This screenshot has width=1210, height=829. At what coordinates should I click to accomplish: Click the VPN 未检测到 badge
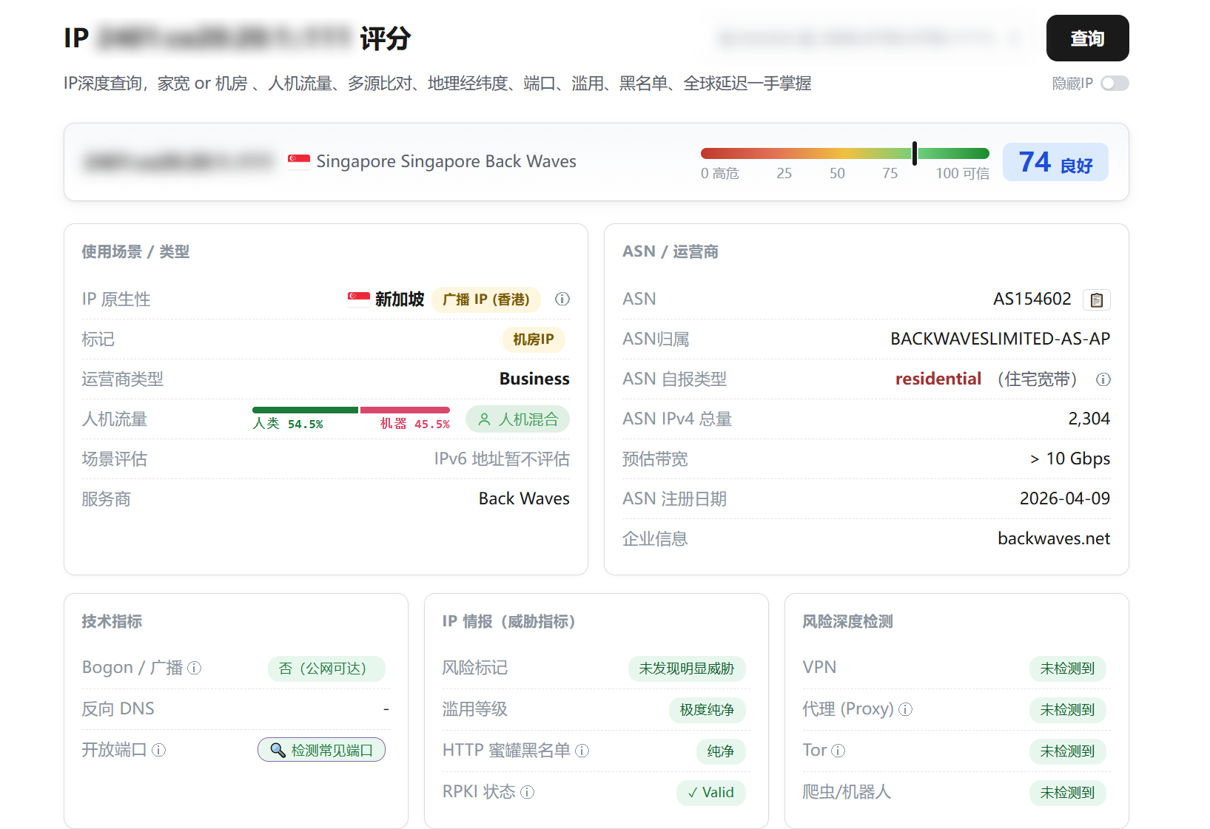point(1067,669)
